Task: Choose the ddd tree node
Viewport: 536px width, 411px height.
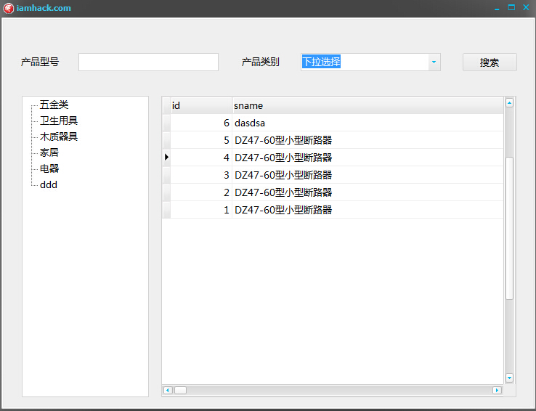Action: 49,185
